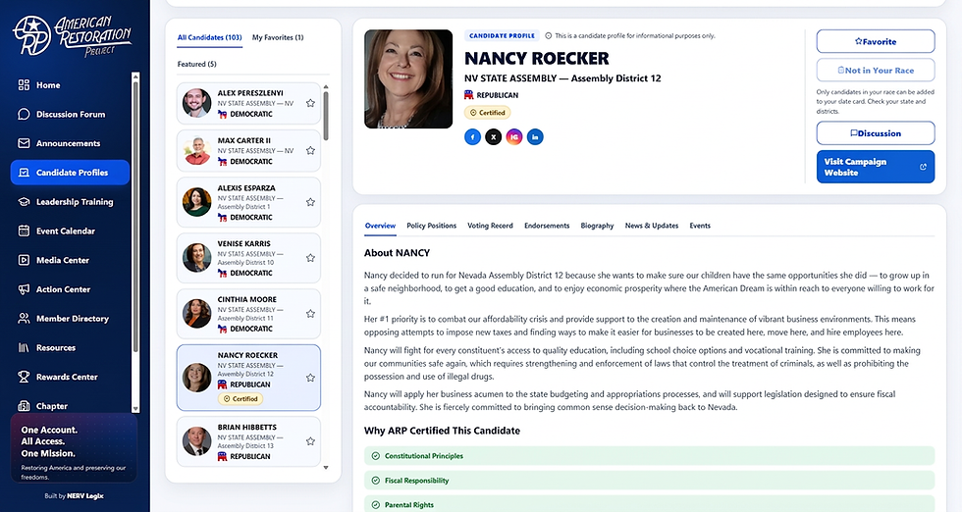Image resolution: width=962 pixels, height=512 pixels.
Task: Click the info icon beside profile disclaimer
Action: 549,35
